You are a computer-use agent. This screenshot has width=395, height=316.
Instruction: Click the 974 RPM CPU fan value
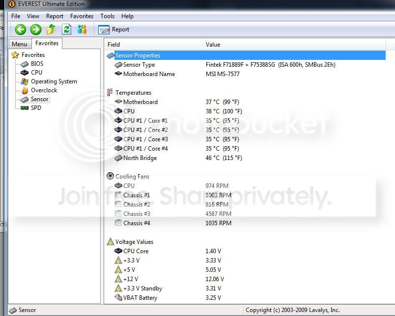click(217, 186)
